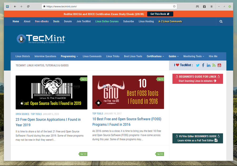Open the Subscribe page
The image size is (237, 166).
129,21
